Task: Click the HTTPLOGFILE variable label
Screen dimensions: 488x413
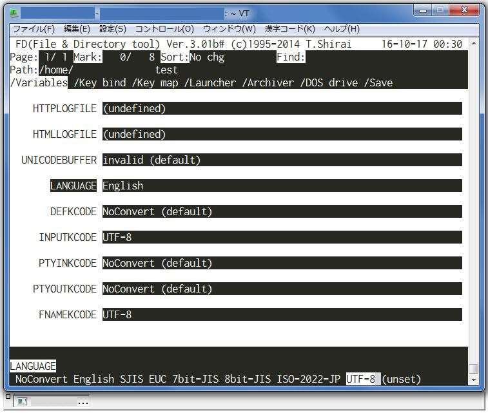Action: [x=64, y=108]
